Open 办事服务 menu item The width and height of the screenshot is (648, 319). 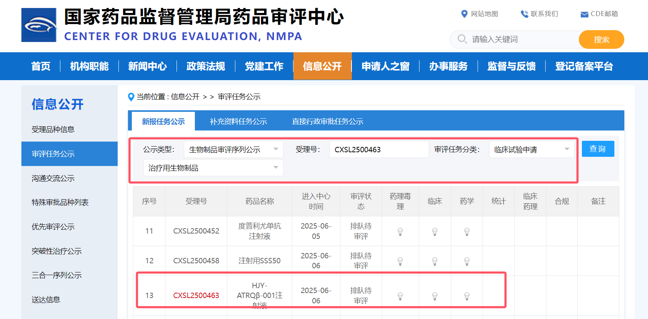tap(448, 66)
